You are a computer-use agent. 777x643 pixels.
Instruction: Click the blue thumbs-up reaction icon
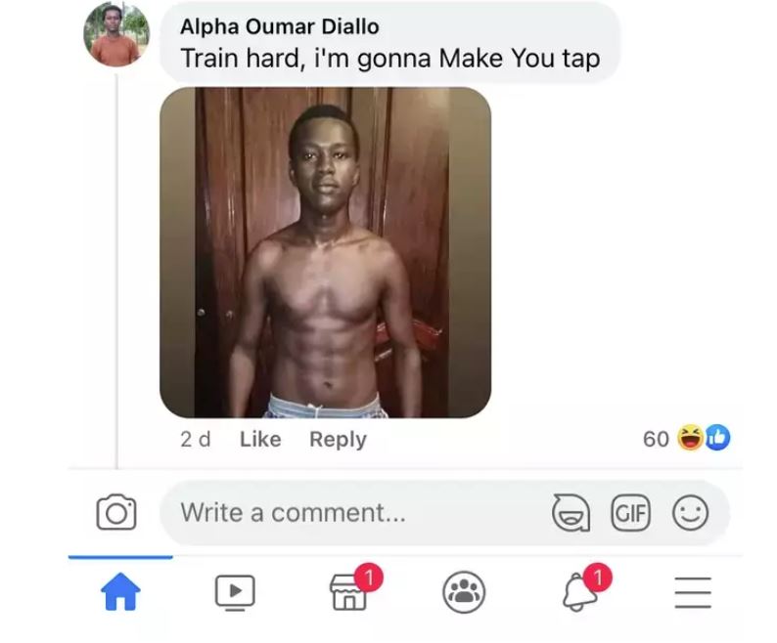click(717, 438)
